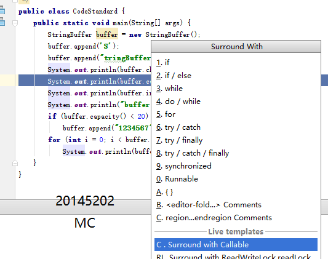Pick 'do / while' surround option
Screen dimensions: 328x259
(x=236, y=102)
